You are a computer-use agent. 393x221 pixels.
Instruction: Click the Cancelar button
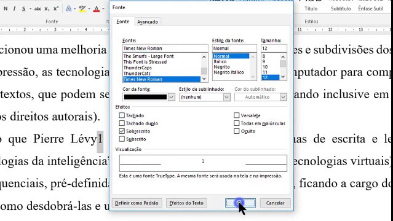click(x=275, y=203)
